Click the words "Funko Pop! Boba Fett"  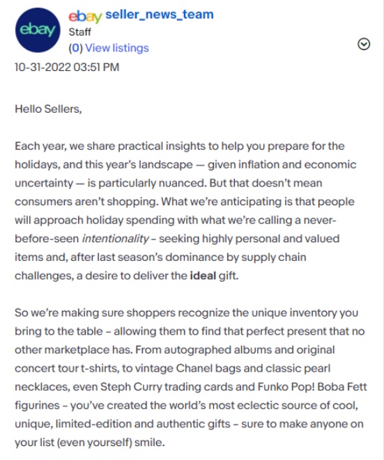click(x=312, y=387)
